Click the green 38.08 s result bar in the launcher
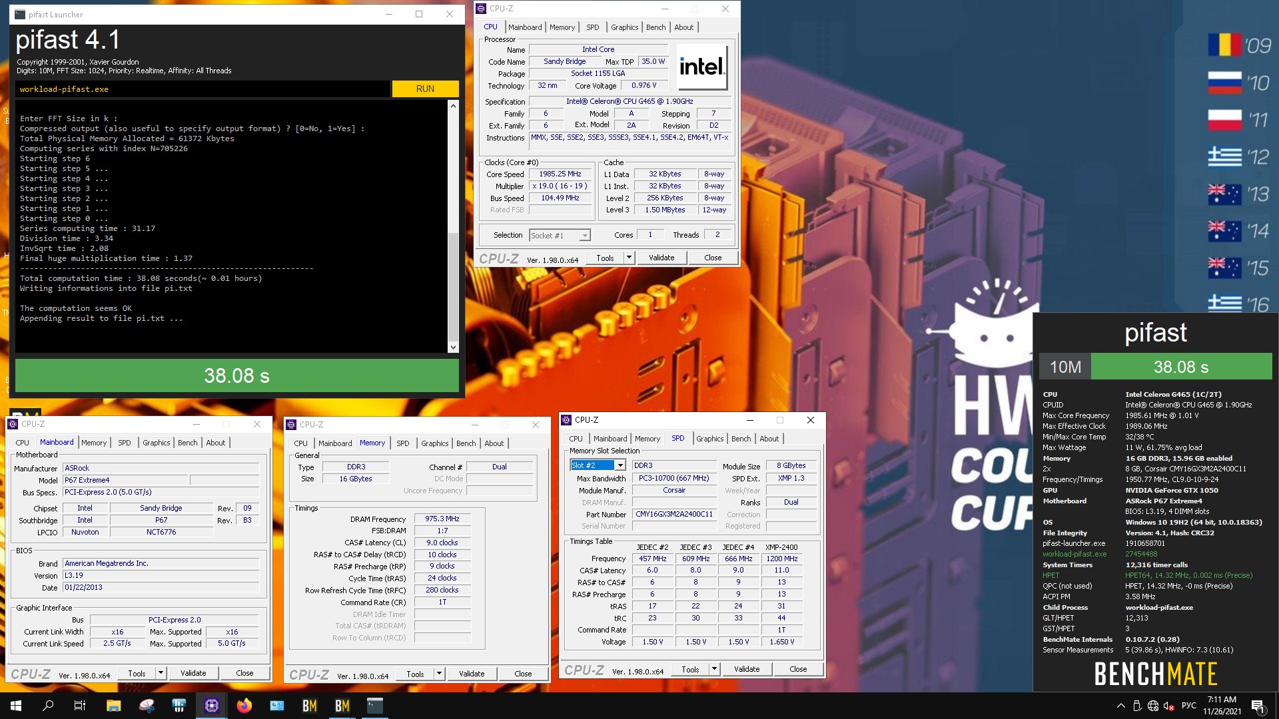This screenshot has height=719, width=1279. 237,376
